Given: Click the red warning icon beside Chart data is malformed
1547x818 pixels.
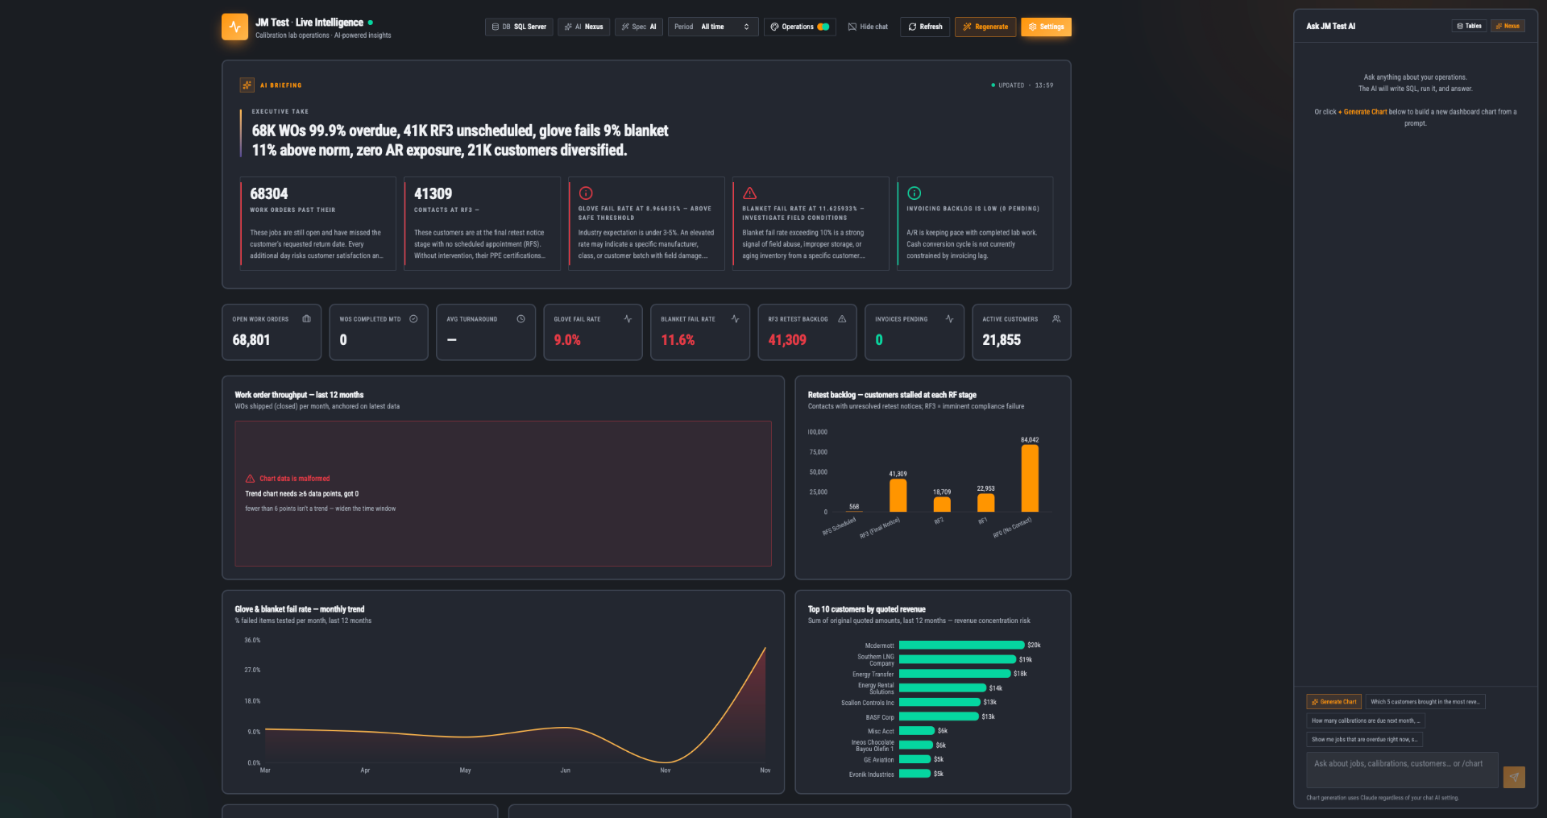Looking at the screenshot, I should click(250, 479).
